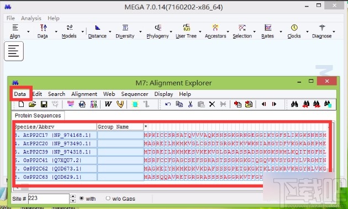Open the File menu in MEGA window
This screenshot has height=209, width=348.
coord(10,18)
